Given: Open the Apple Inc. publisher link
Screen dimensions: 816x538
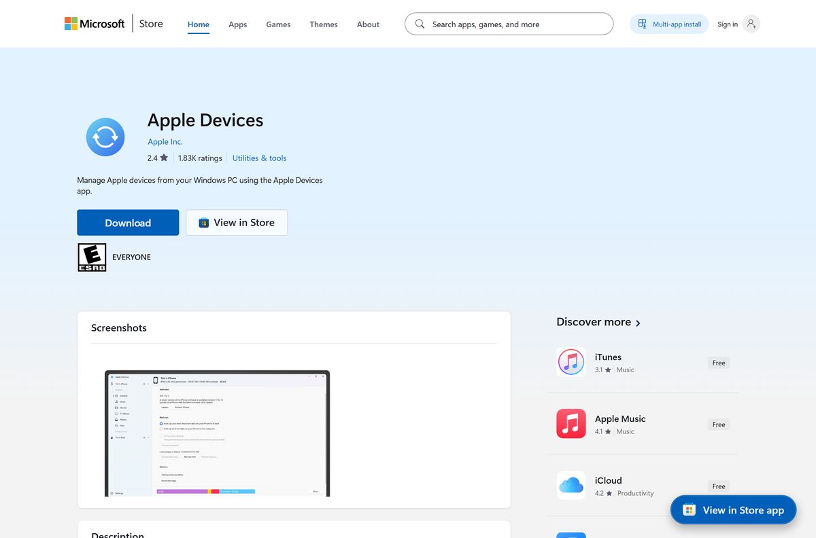Looking at the screenshot, I should point(165,142).
